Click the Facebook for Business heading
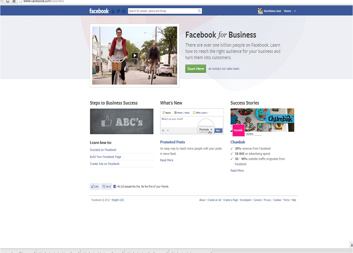353x253 pixels. [221, 35]
